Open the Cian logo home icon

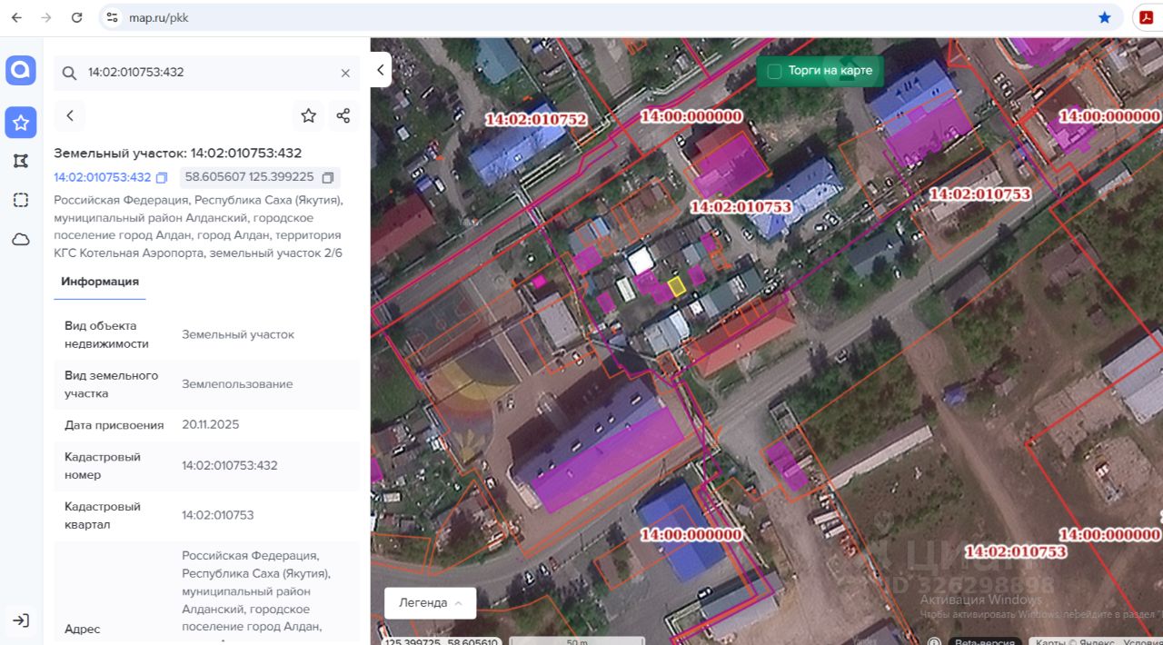coord(21,71)
